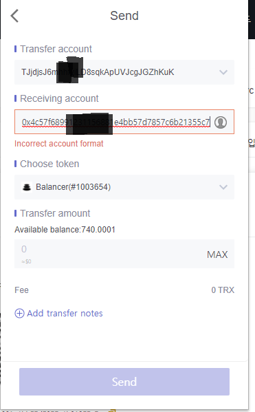Click the MAX amount button
Screen dimensions: 255x412
coord(217,254)
